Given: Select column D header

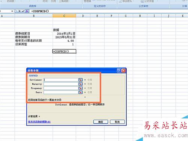Looking at the screenshot, I should [83, 16].
